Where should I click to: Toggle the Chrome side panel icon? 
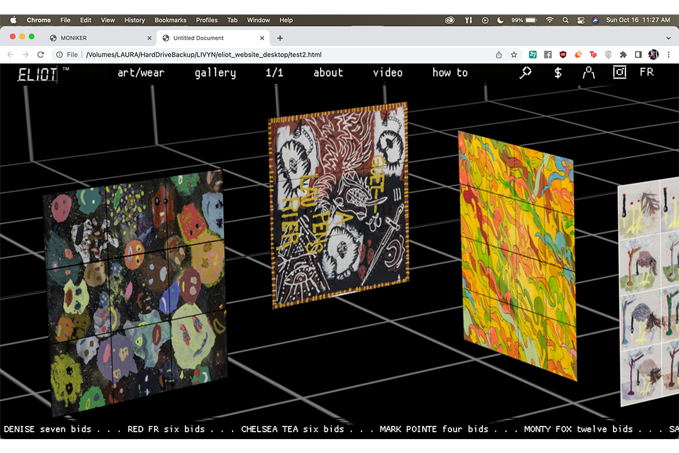point(638,55)
